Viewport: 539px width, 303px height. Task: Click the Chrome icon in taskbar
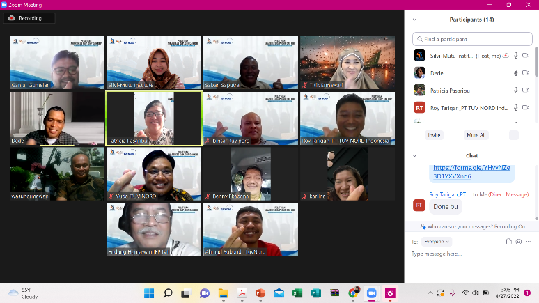353,293
